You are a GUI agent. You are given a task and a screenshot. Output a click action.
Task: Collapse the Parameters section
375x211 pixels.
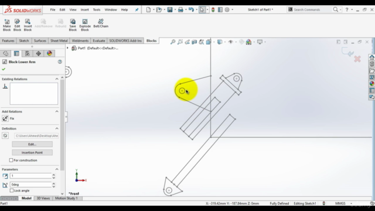click(x=57, y=169)
